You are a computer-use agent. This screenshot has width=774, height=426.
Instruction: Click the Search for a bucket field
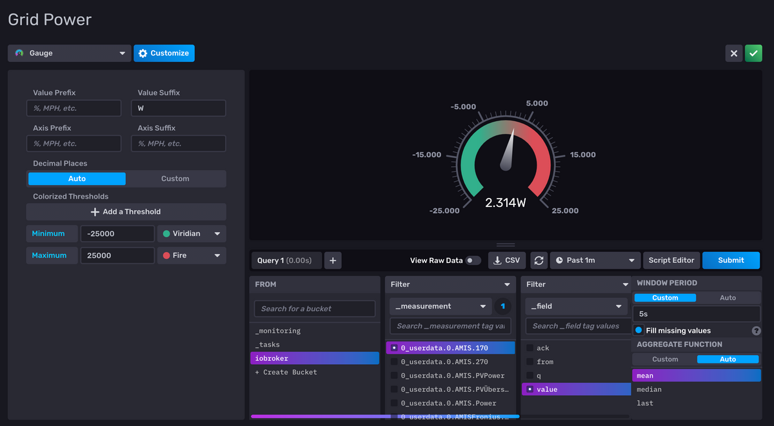click(x=314, y=309)
